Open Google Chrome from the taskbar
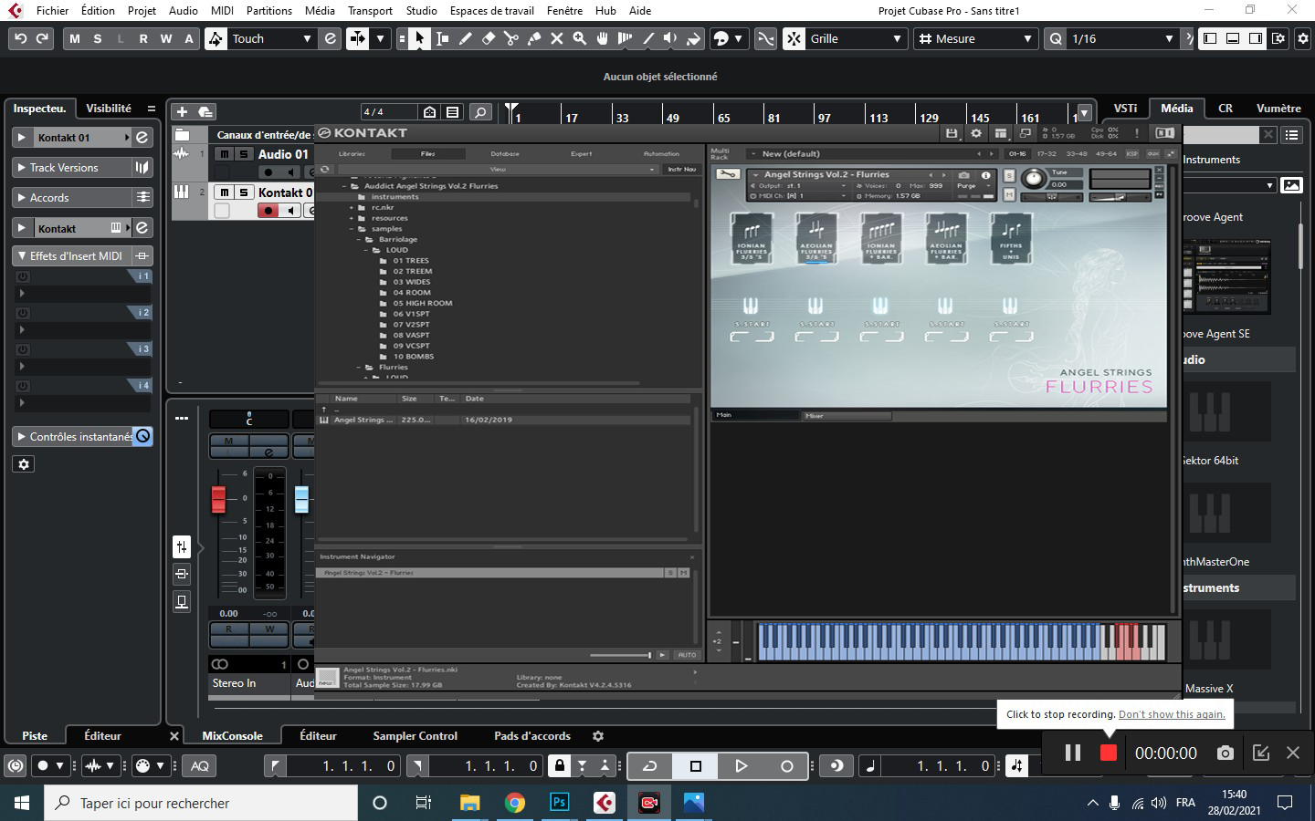This screenshot has height=821, width=1315. click(x=515, y=803)
